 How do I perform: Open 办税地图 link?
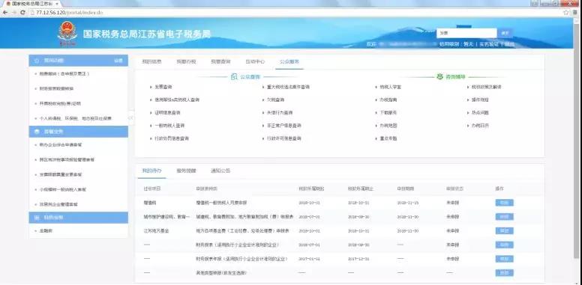pos(388,126)
